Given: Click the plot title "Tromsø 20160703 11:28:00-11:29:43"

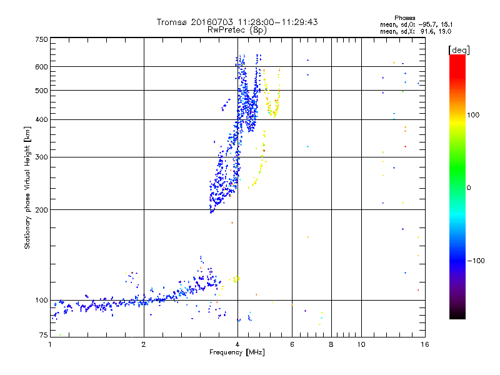Looking at the screenshot, I should 237,22.
